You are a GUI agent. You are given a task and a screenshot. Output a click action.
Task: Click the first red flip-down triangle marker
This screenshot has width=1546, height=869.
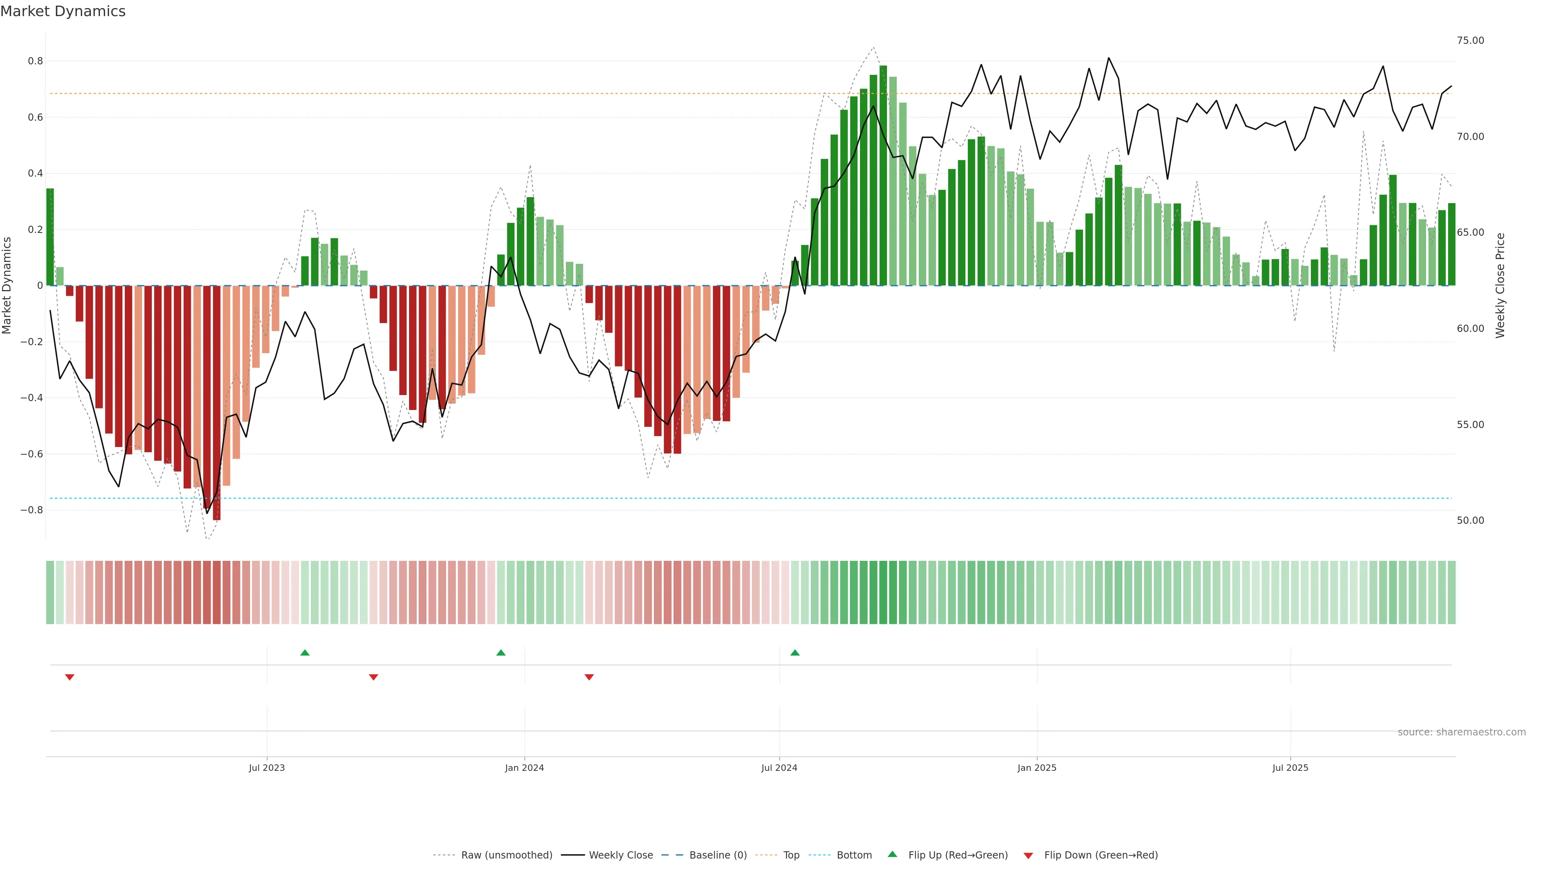(70, 677)
